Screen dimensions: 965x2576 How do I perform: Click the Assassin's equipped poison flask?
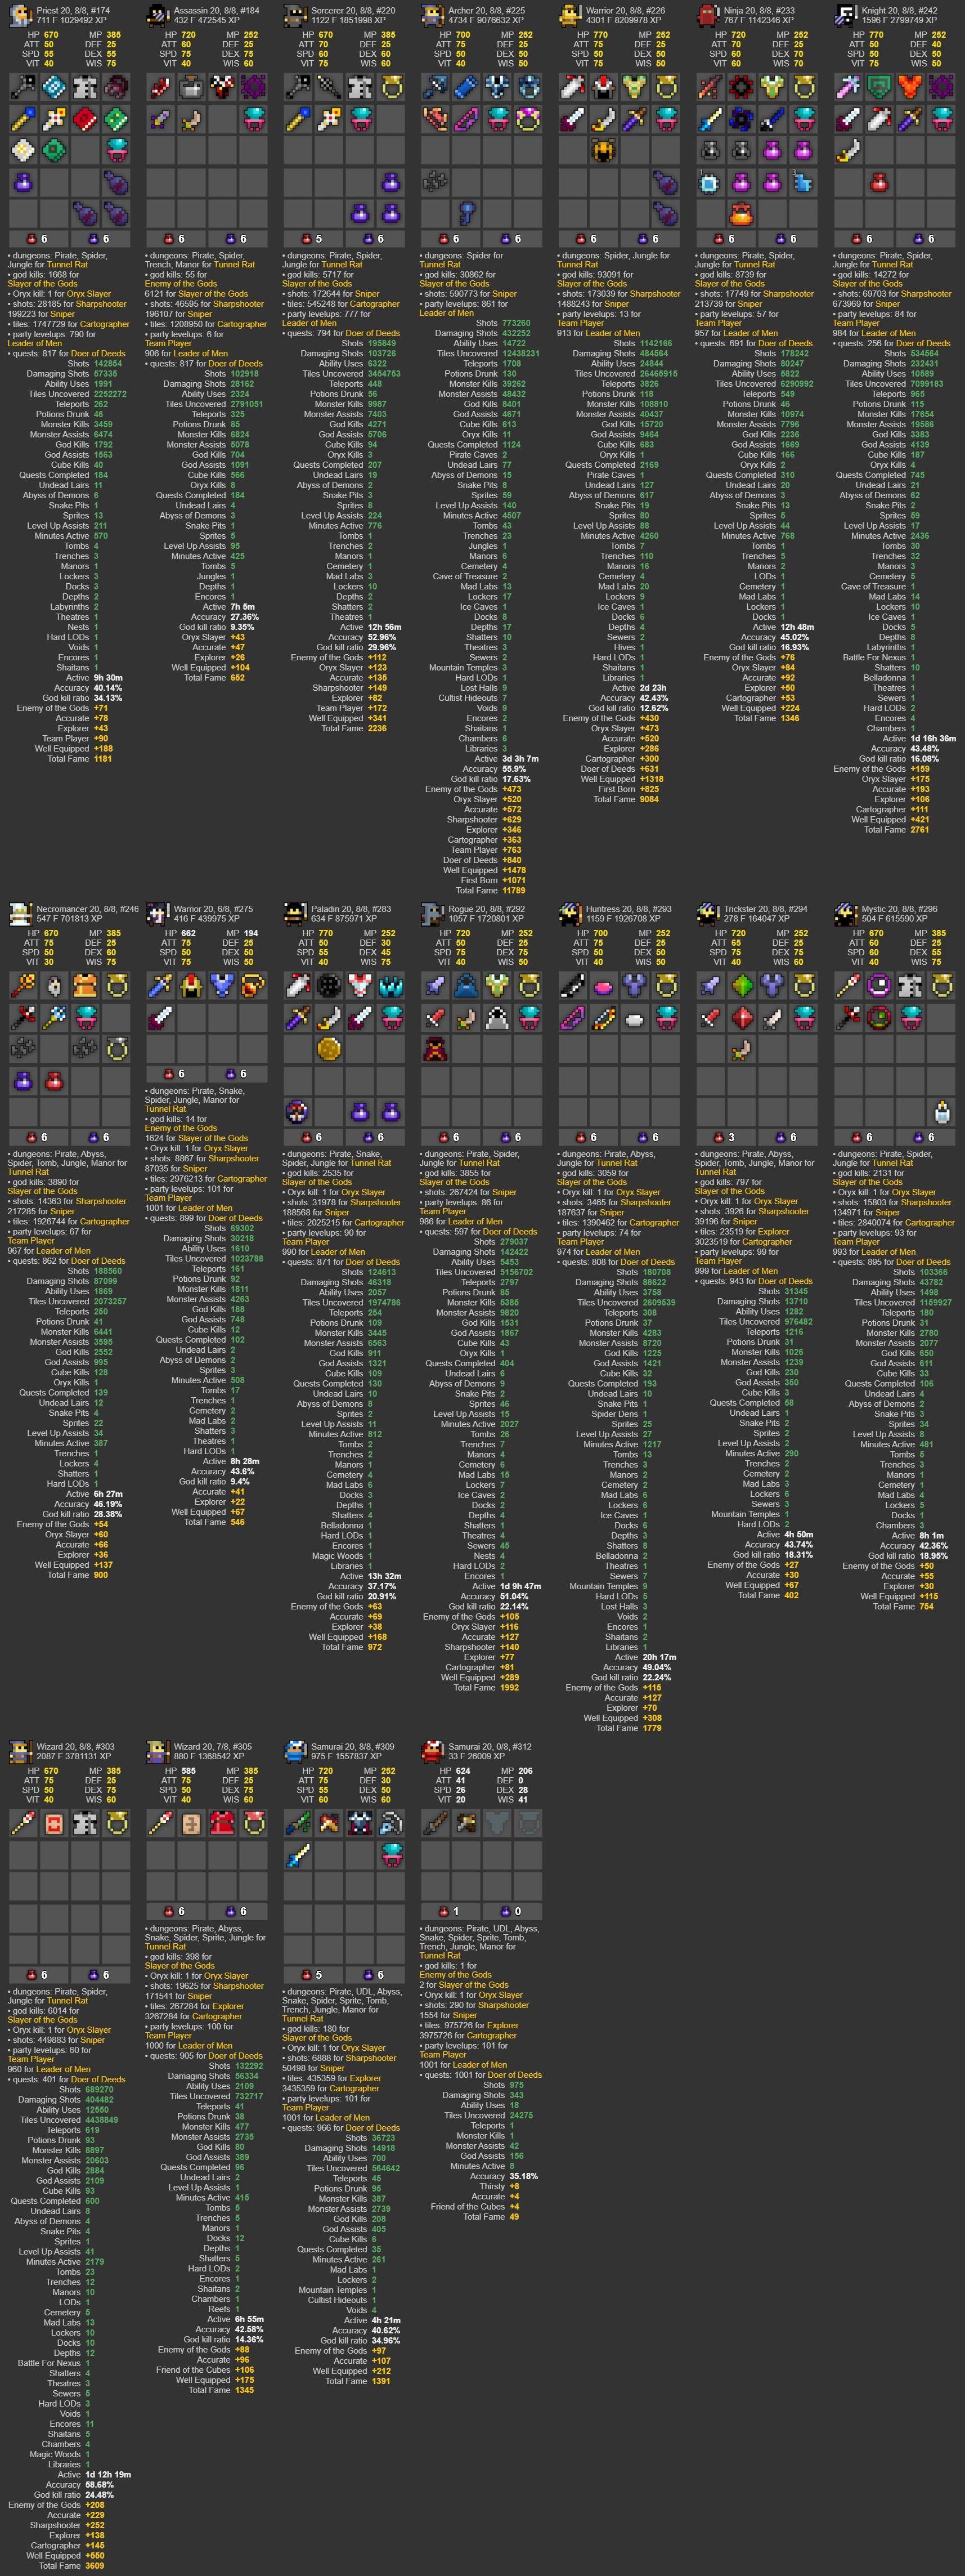click(x=192, y=87)
